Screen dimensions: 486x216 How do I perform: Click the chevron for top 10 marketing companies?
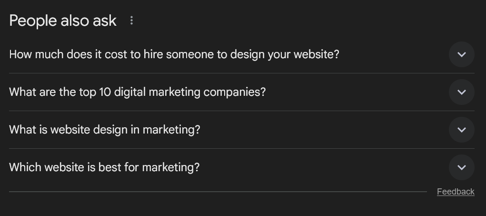pyautogui.click(x=461, y=92)
